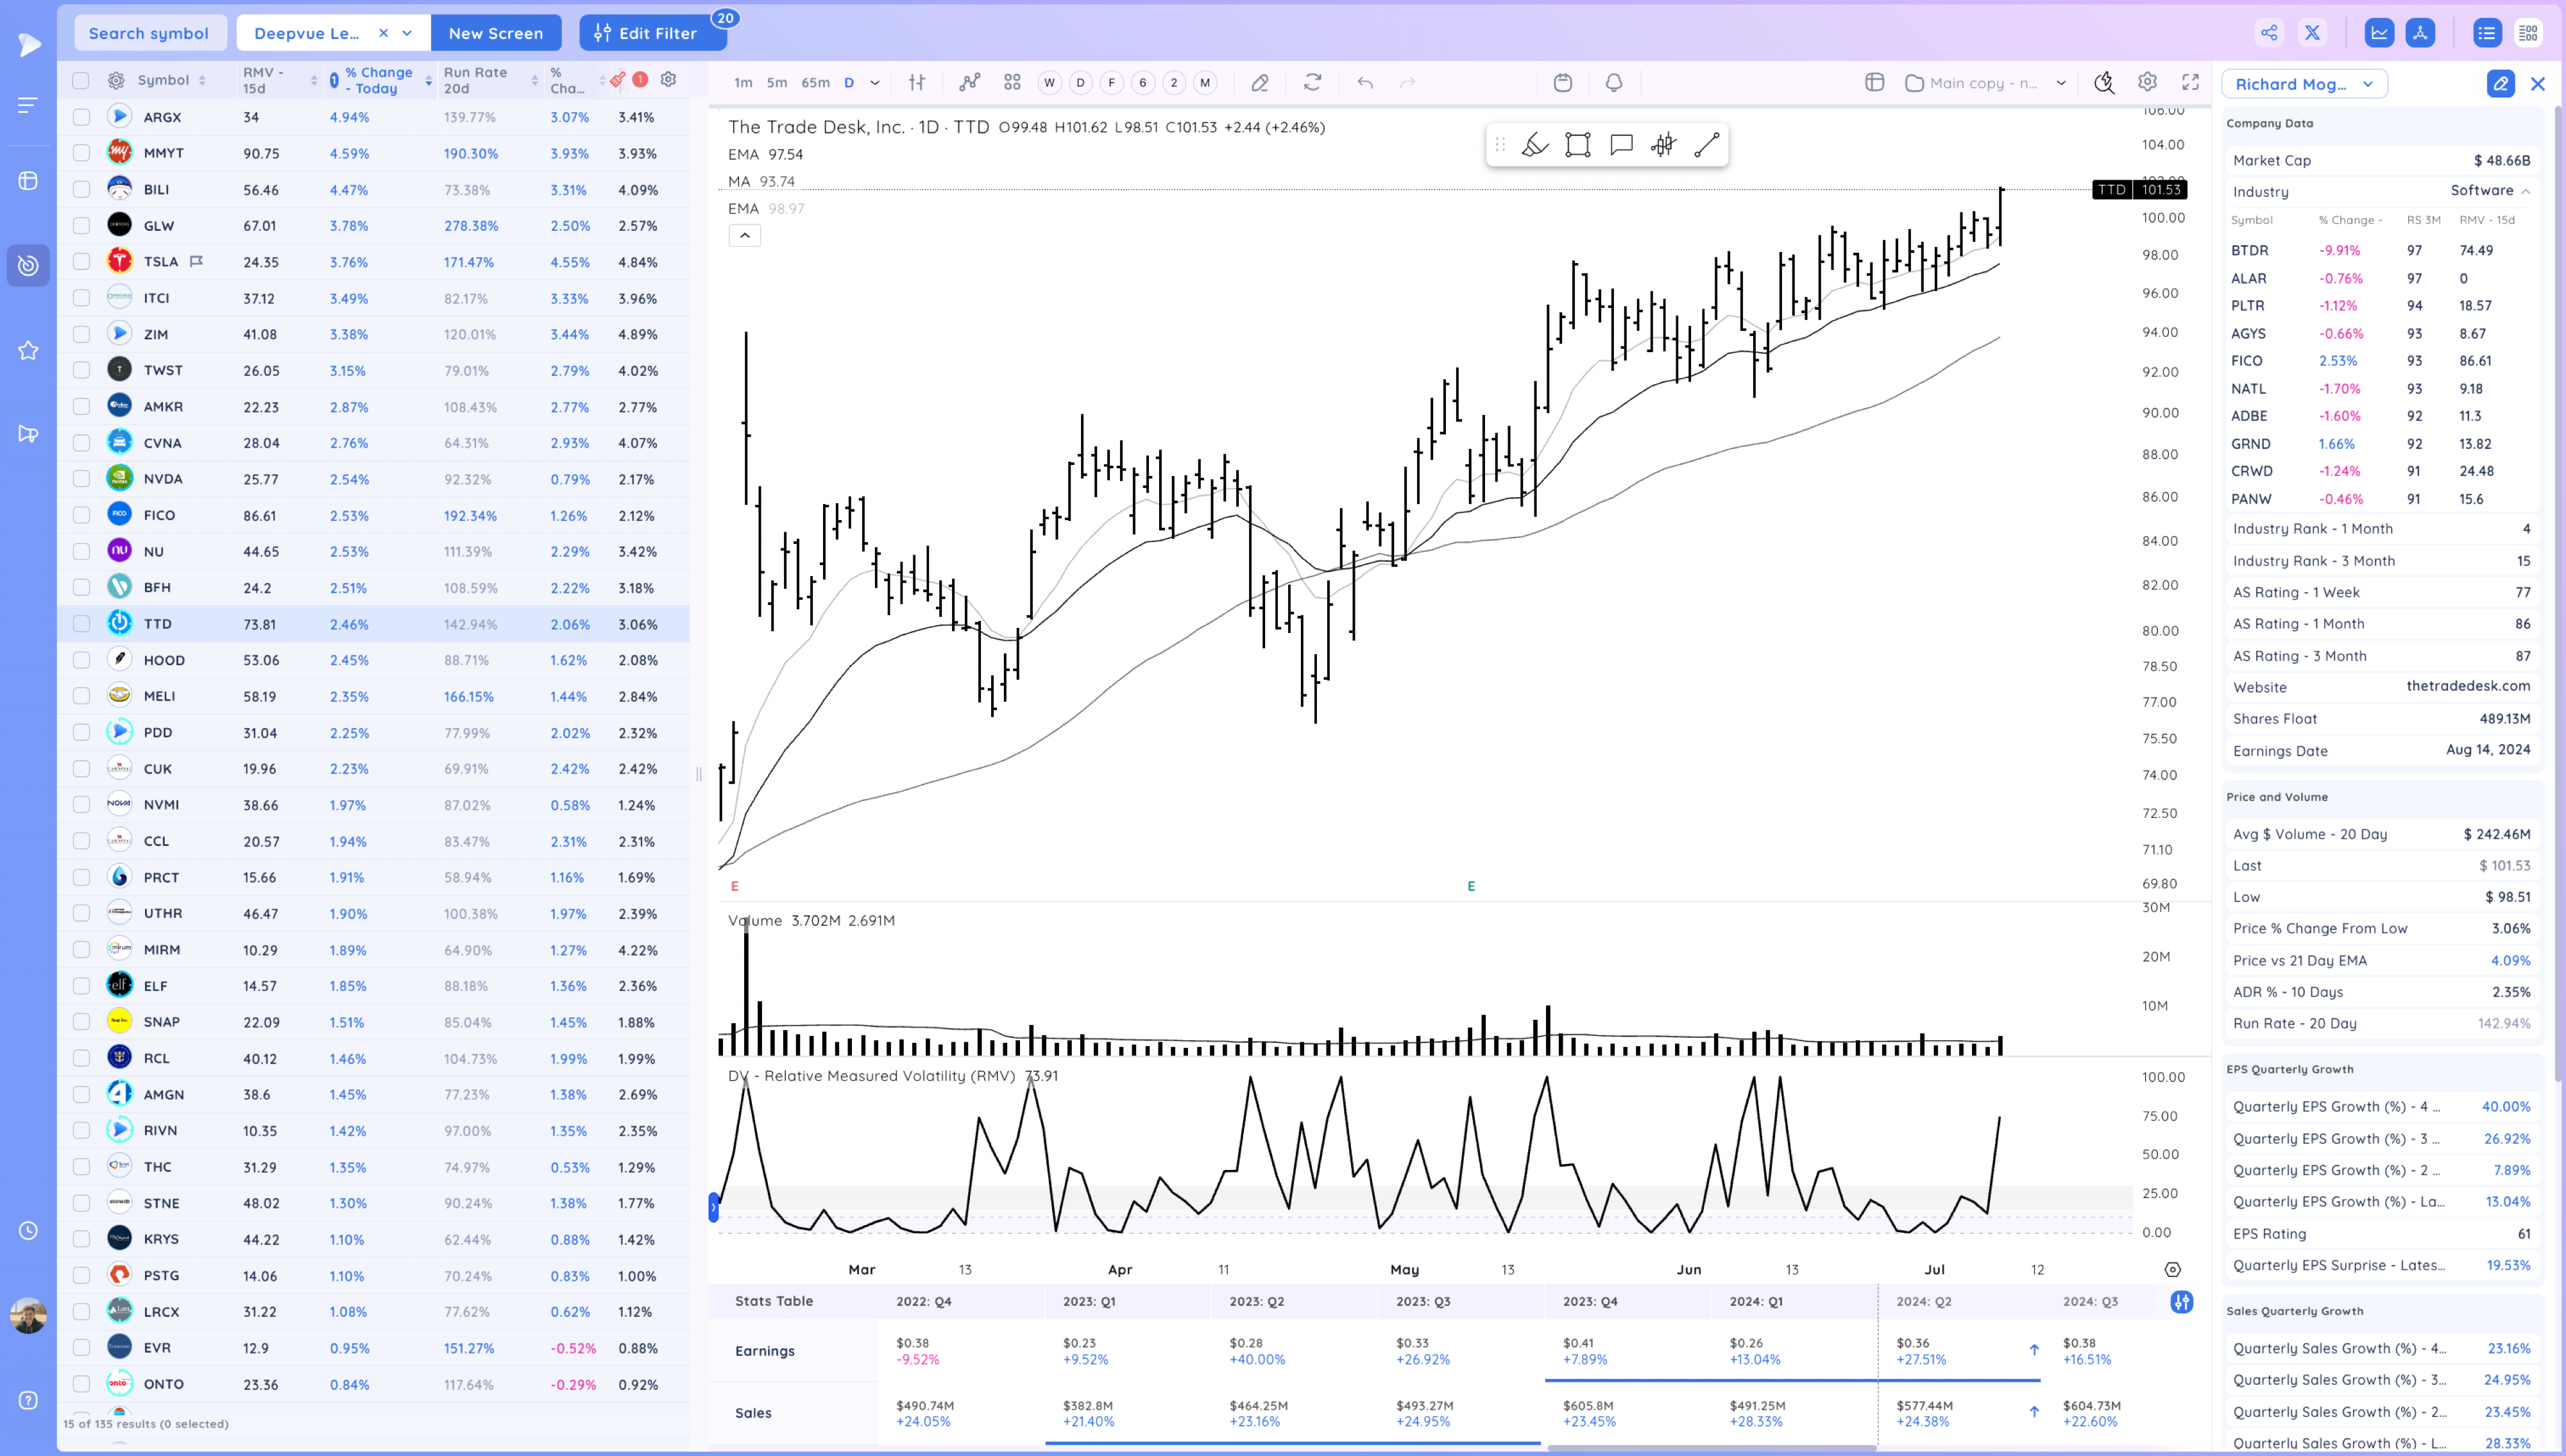The image size is (2566, 1456).
Task: Share on X via top bar icon
Action: click(2312, 33)
